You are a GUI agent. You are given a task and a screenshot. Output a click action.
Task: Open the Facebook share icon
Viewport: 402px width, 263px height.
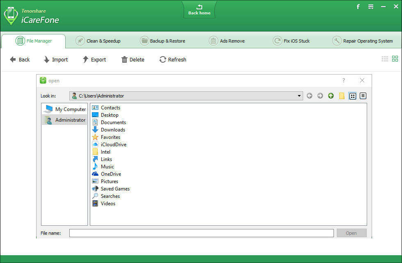click(x=358, y=7)
